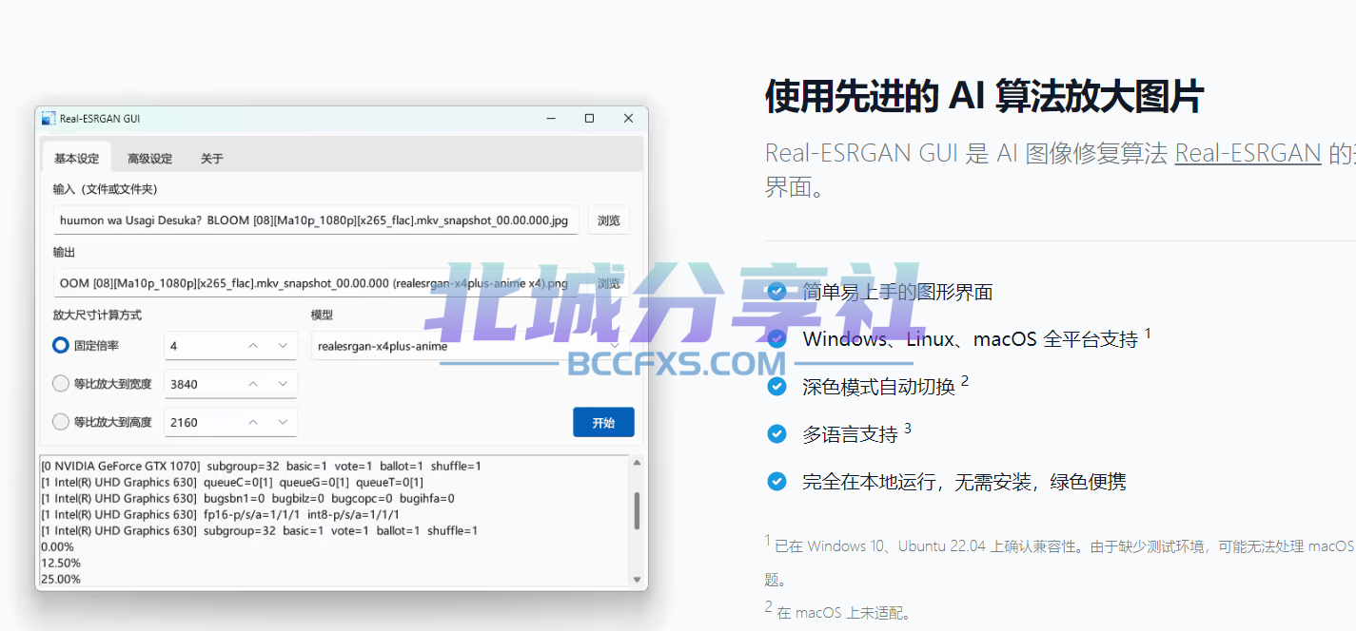Decrease the target height 2160
Image resolution: width=1356 pixels, height=631 pixels.
pos(283,422)
